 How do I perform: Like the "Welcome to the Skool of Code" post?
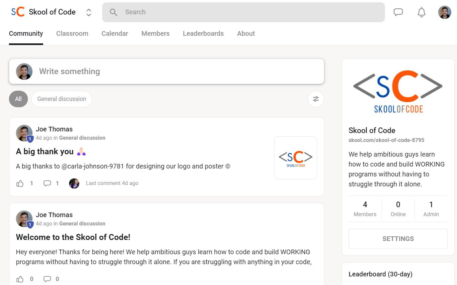tap(20, 279)
